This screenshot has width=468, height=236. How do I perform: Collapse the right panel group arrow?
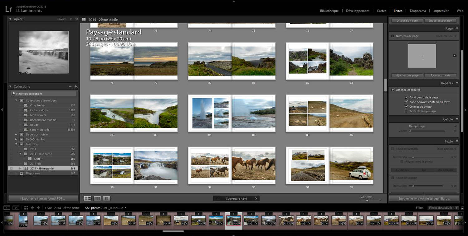466,109
